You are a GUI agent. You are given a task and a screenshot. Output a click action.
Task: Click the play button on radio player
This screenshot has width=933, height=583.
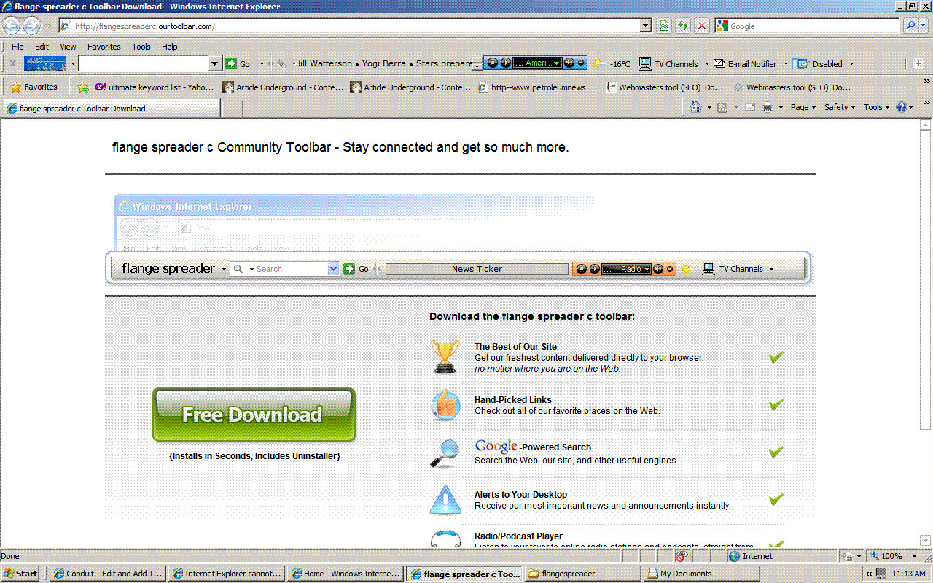click(505, 63)
